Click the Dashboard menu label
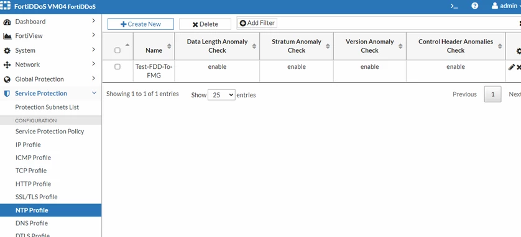Viewport: 521px width, 237px height. 30,22
